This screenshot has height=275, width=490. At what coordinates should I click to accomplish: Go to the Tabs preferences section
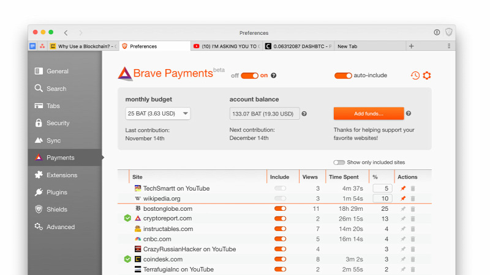click(x=47, y=106)
